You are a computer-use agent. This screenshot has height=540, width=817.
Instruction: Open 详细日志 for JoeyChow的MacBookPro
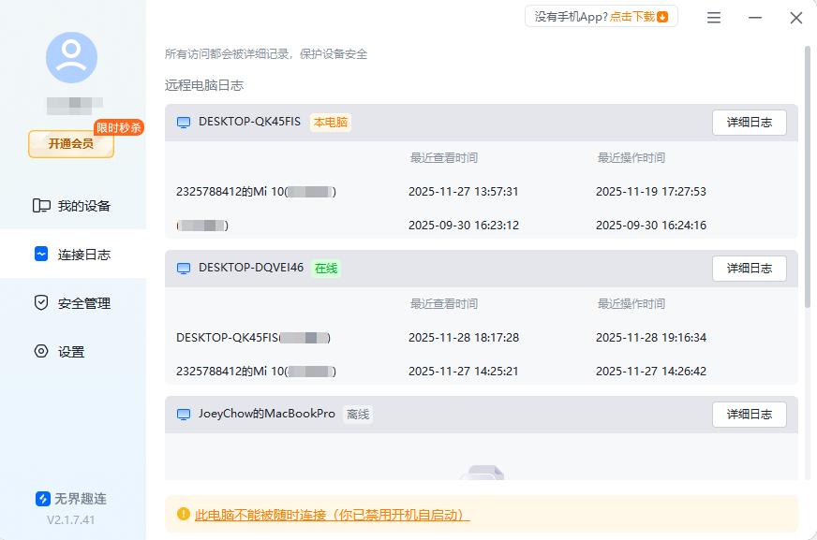pyautogui.click(x=749, y=414)
